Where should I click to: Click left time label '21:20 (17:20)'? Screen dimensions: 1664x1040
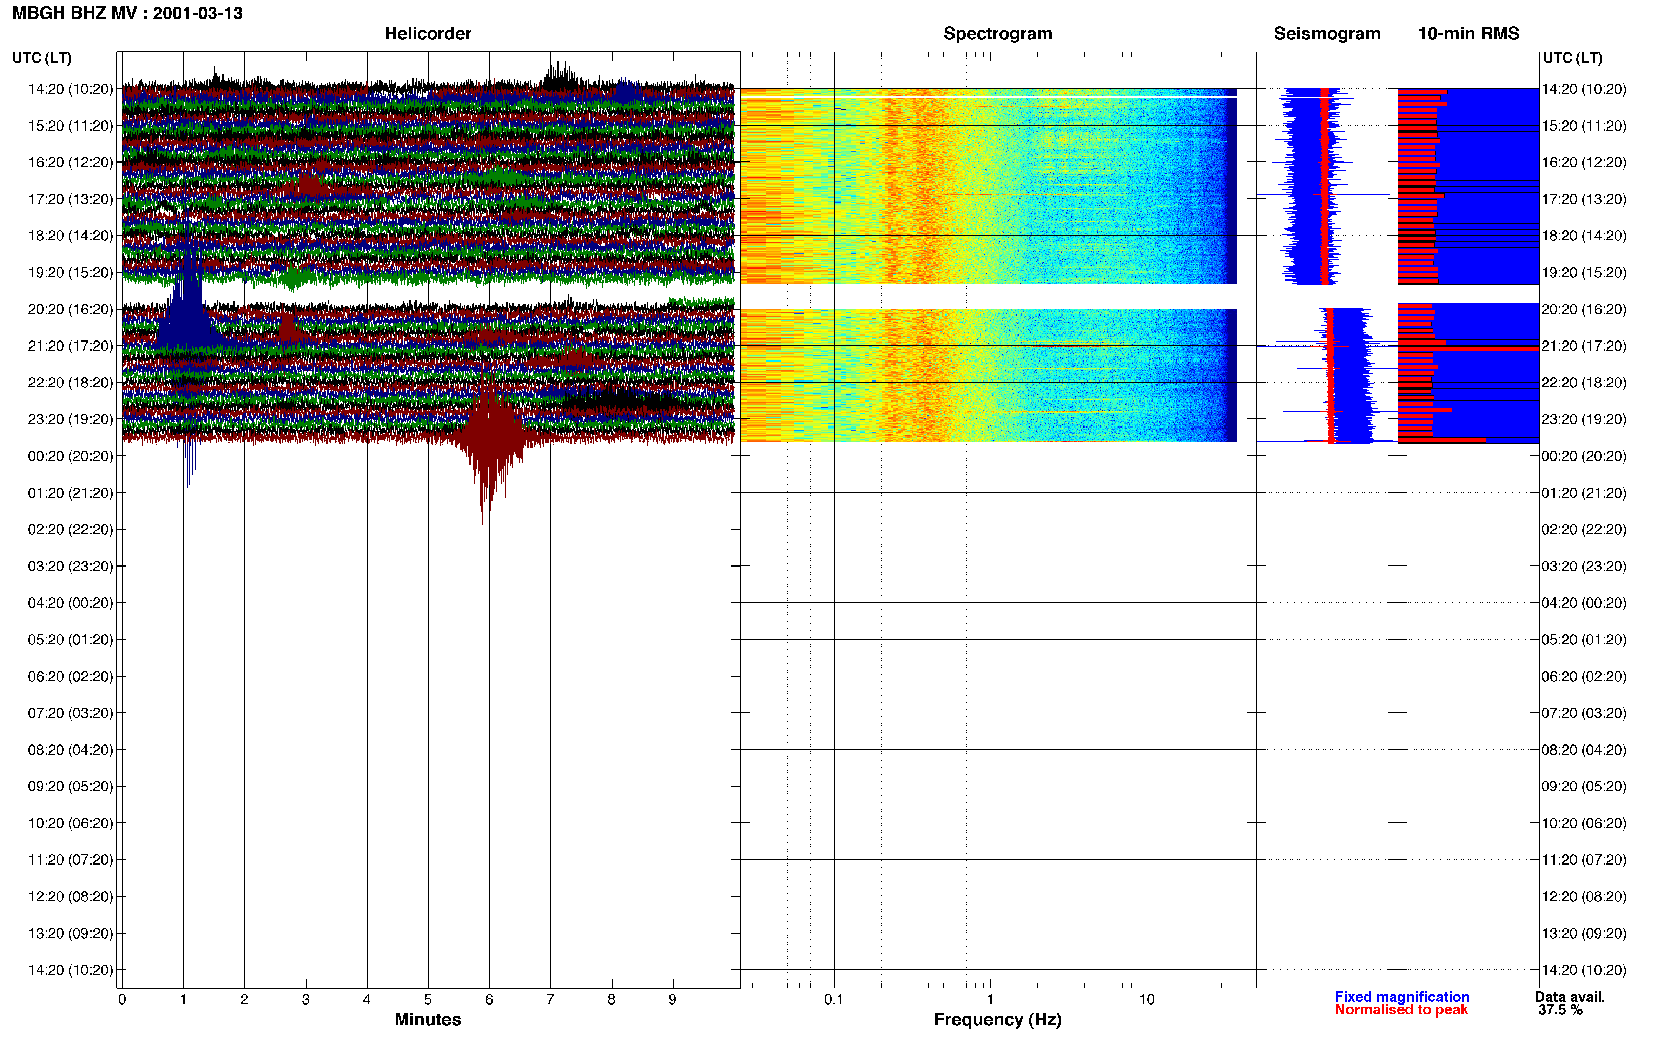(x=70, y=346)
